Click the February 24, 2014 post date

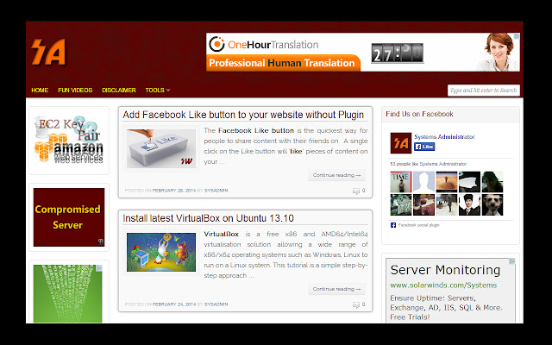point(174,304)
